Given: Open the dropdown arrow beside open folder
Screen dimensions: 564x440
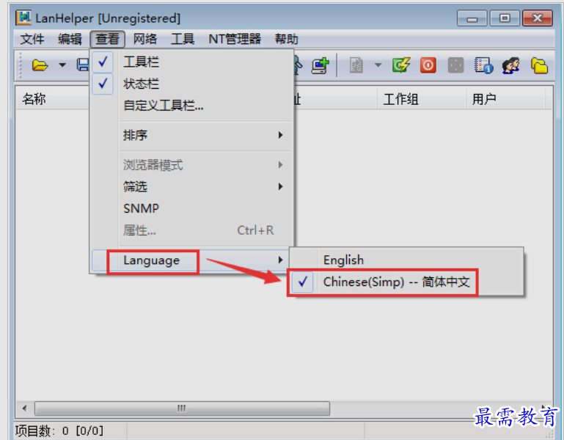Looking at the screenshot, I should click(x=62, y=65).
